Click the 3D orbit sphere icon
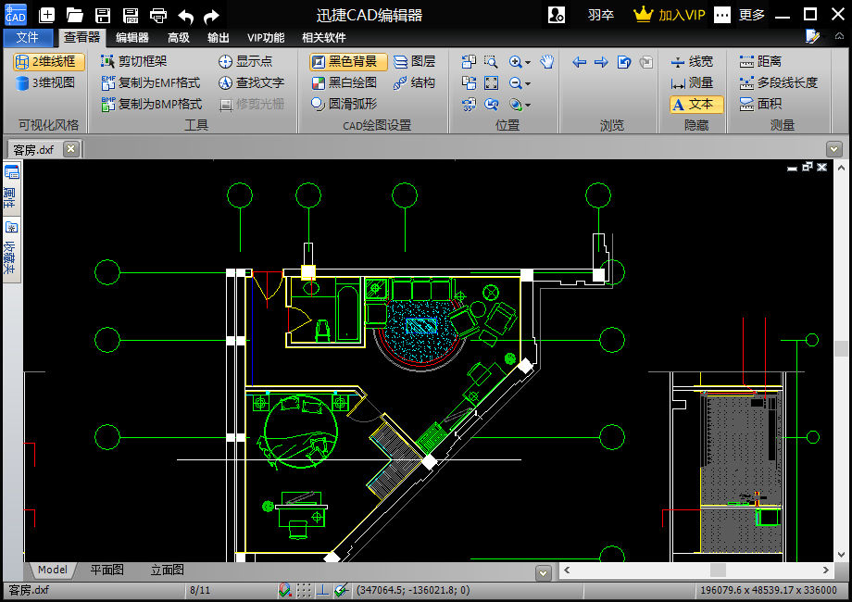 coord(515,104)
